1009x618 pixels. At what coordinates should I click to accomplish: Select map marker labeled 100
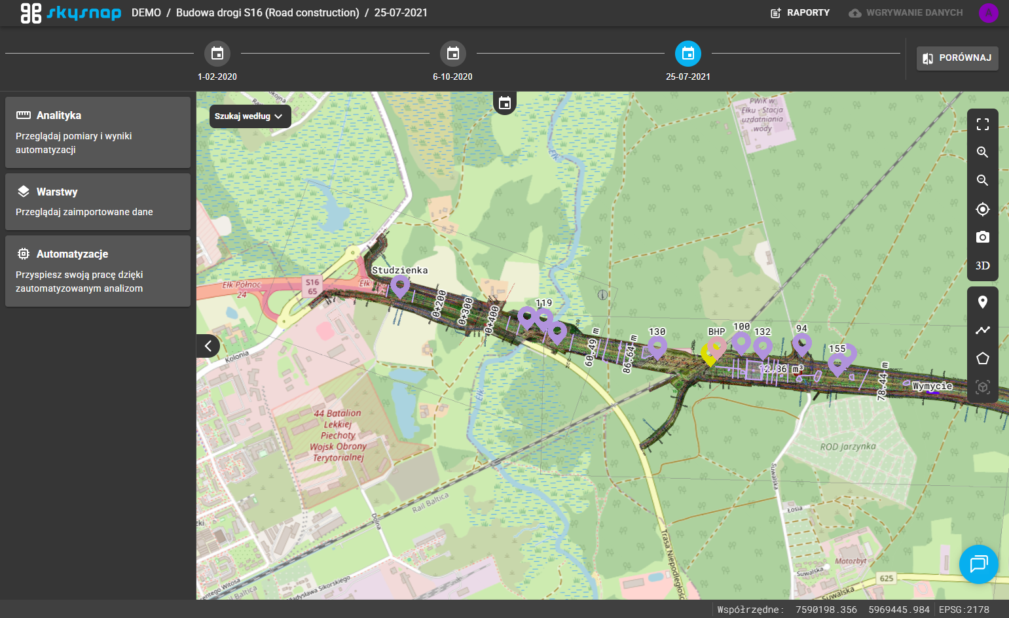(x=741, y=342)
